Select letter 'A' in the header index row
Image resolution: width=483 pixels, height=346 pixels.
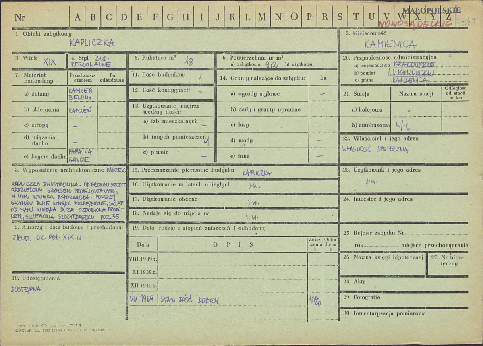pos(78,17)
